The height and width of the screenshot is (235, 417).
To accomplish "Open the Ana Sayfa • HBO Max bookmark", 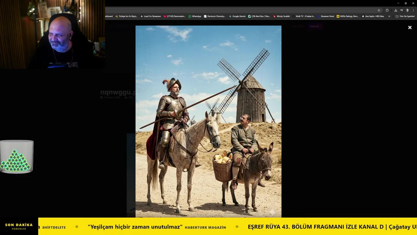I will coord(373,16).
